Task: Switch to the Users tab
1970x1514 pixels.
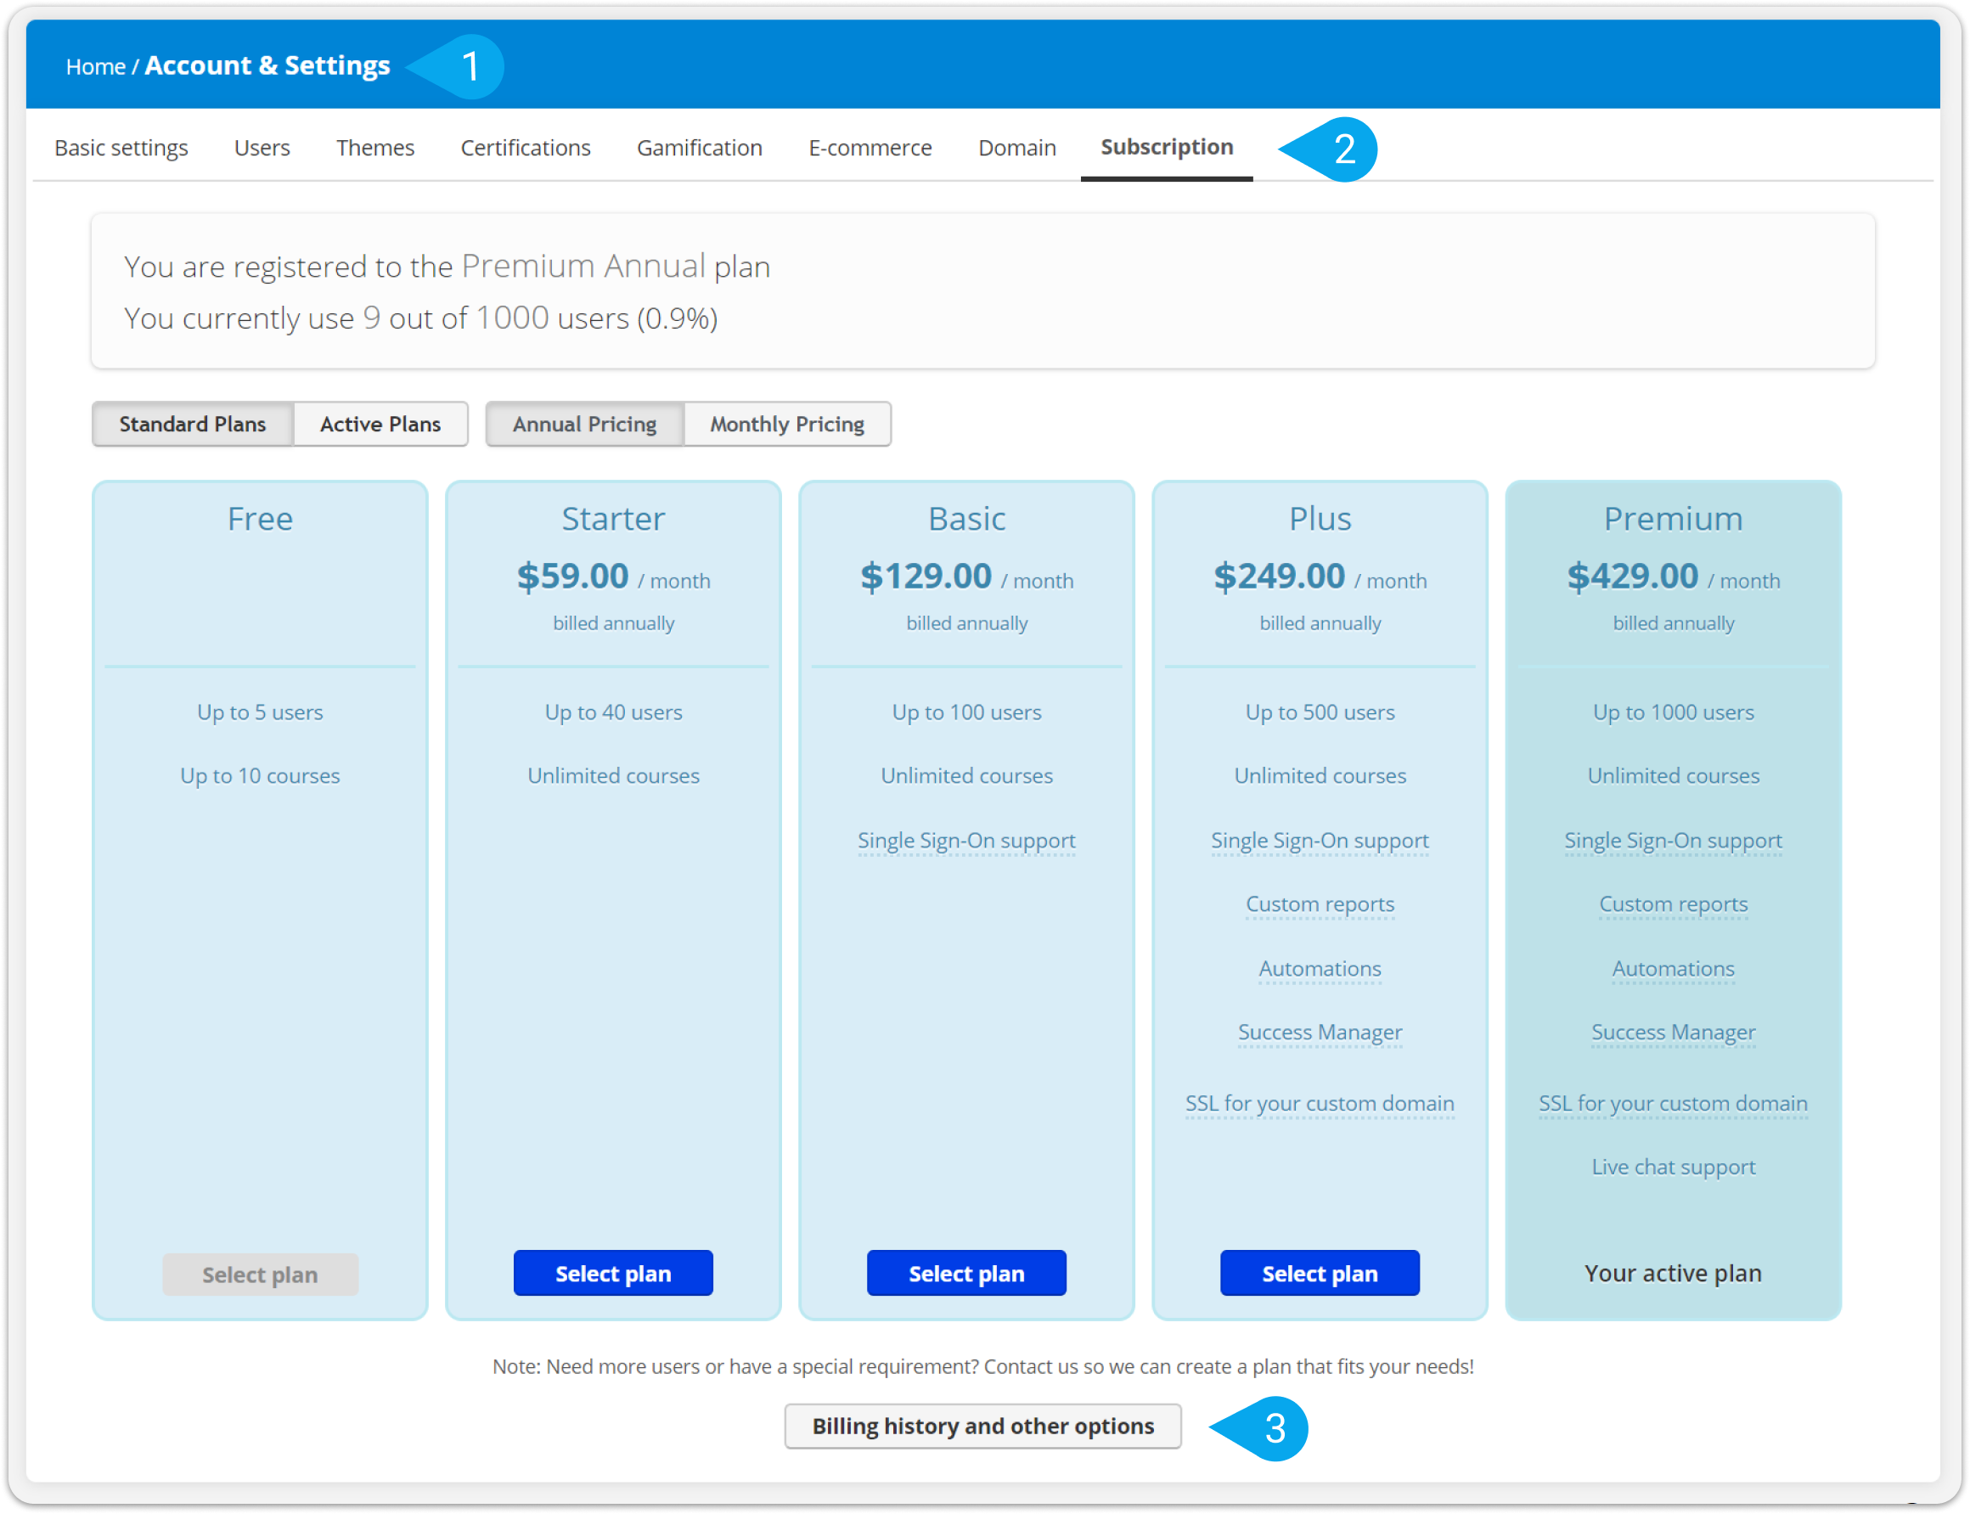Action: click(x=262, y=147)
